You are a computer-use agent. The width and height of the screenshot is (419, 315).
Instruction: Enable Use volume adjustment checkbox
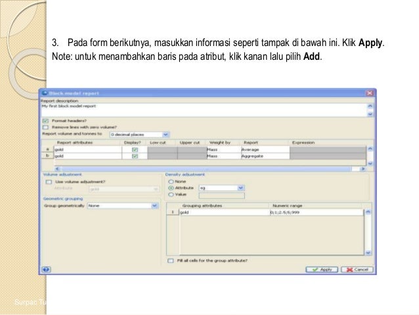(x=49, y=182)
